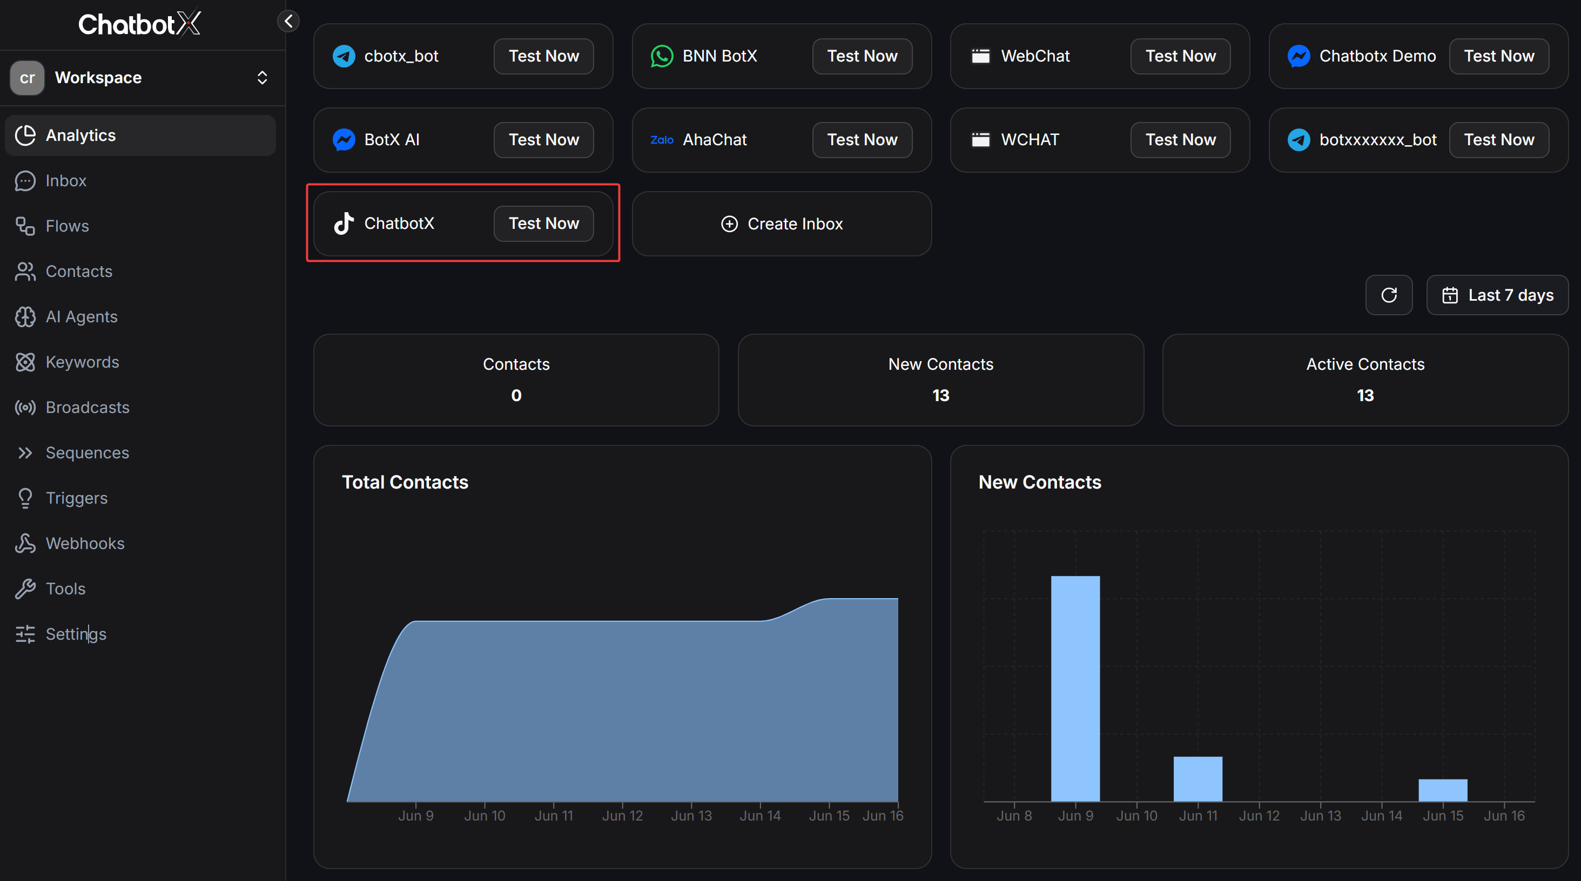Screen dimensions: 1581x881
Task: Open the Analytics menu item
Action: [x=140, y=135]
